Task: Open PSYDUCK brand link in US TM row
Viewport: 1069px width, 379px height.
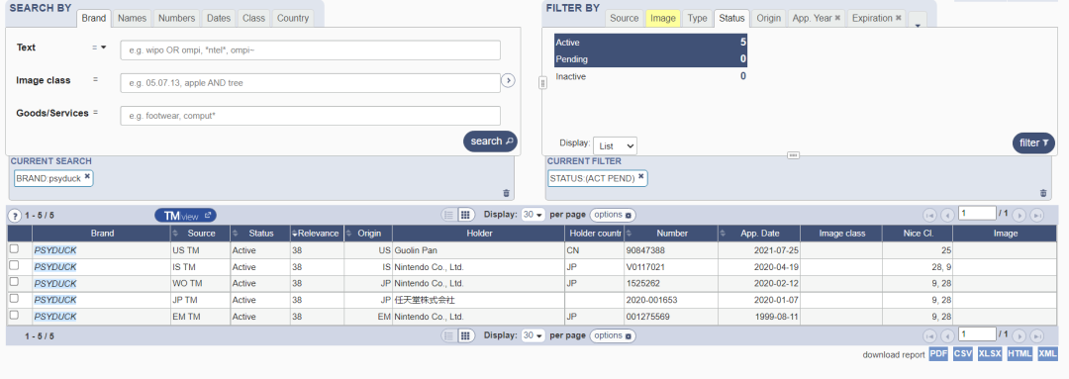Action: [x=55, y=250]
